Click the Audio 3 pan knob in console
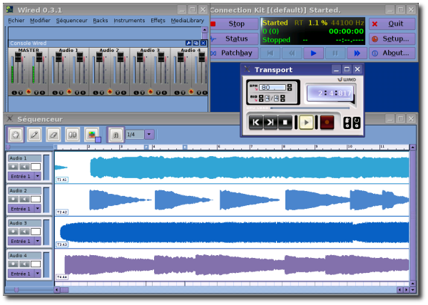 click(x=151, y=92)
